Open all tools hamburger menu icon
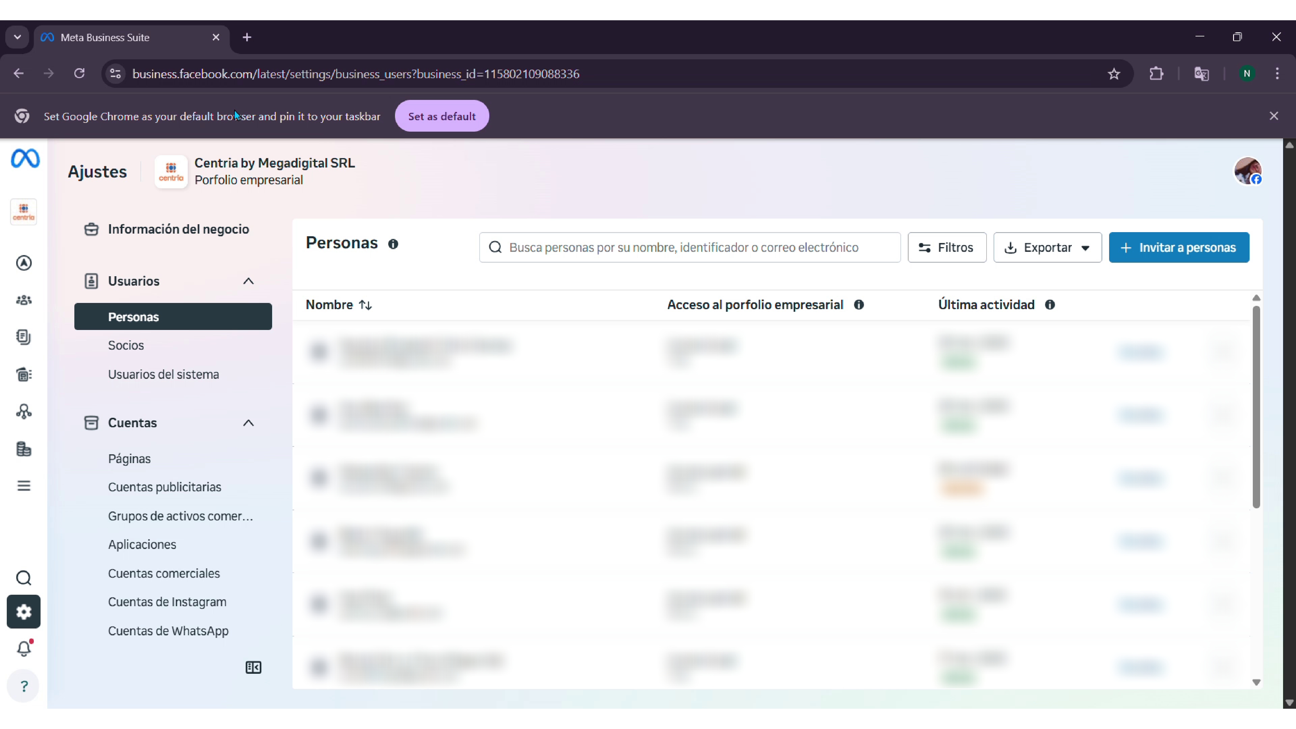The width and height of the screenshot is (1296, 729). (x=24, y=486)
